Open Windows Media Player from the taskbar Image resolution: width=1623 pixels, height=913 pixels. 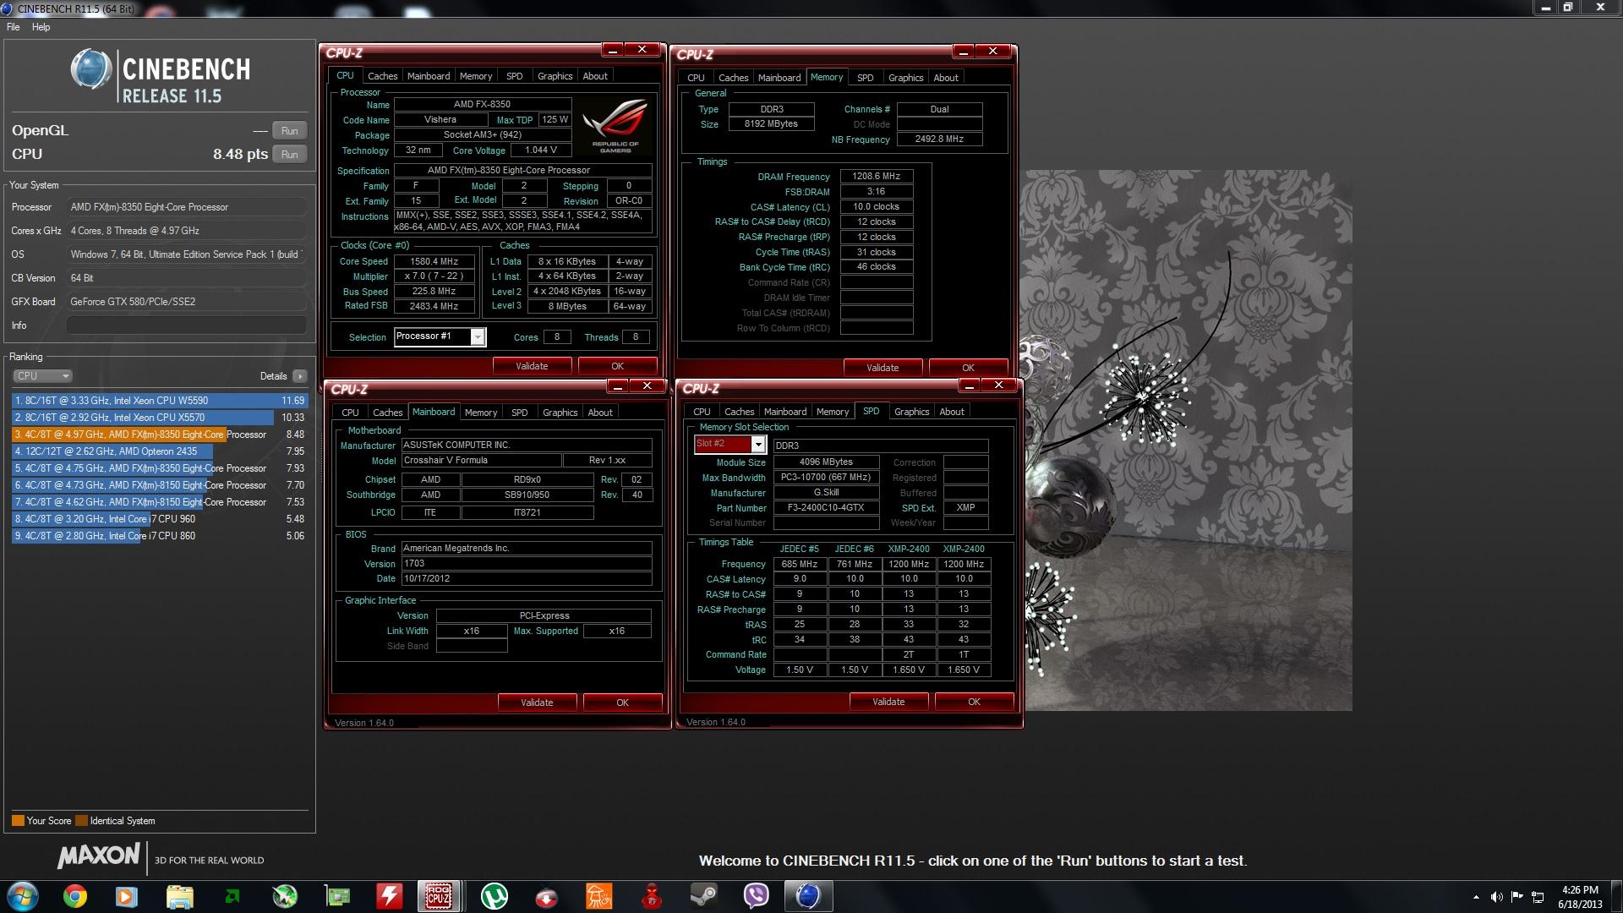click(x=127, y=896)
